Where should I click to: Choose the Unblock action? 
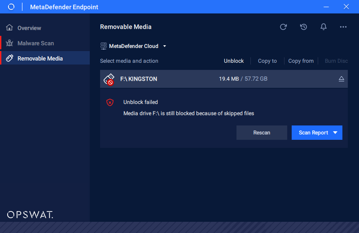(234, 61)
